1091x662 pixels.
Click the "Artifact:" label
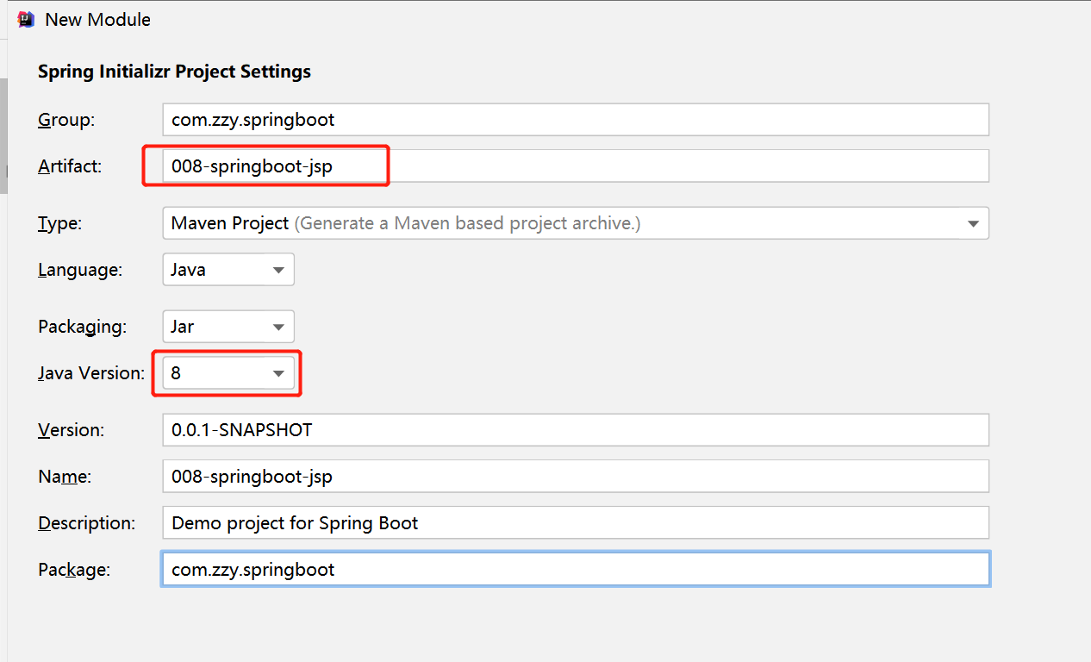pyautogui.click(x=70, y=166)
